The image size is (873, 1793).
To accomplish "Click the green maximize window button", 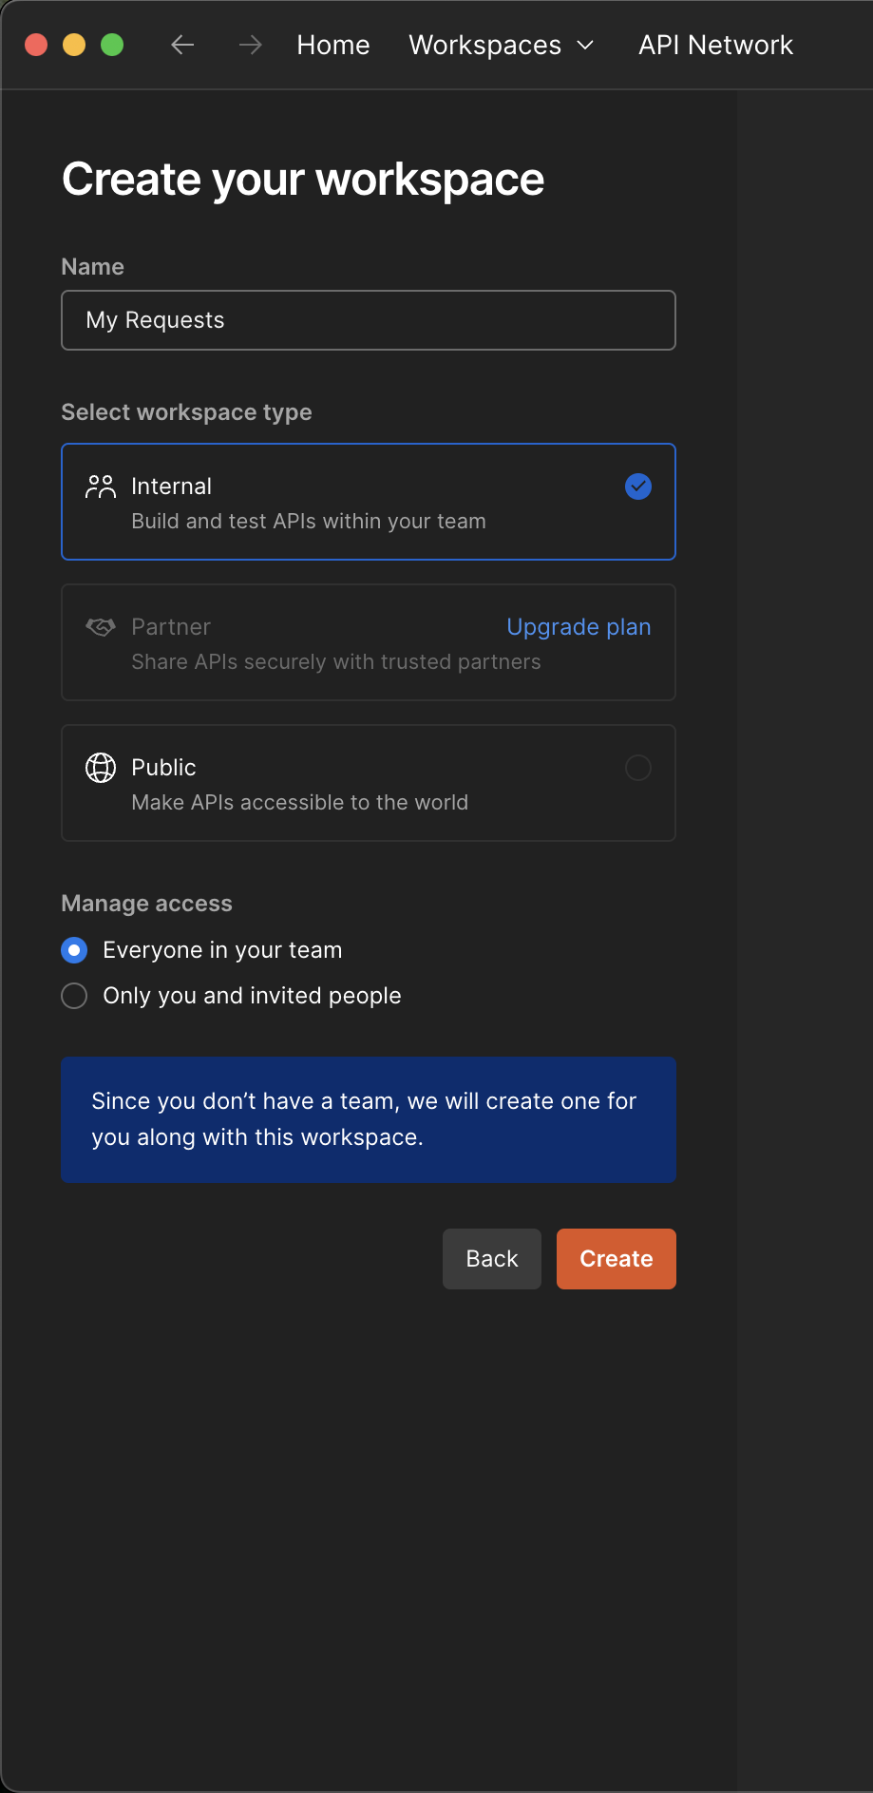I will click(112, 45).
